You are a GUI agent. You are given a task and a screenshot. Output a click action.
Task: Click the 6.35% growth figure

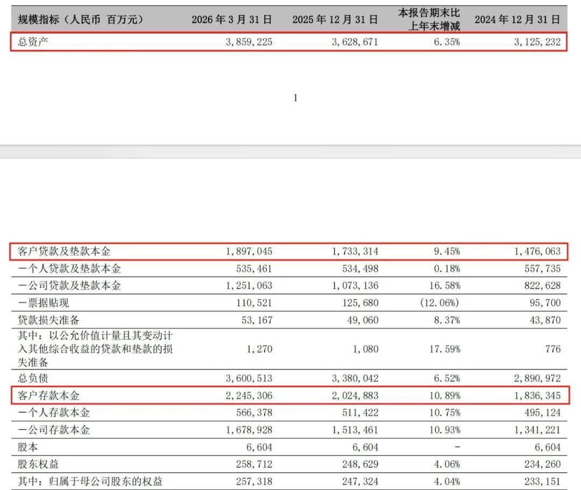pos(447,42)
